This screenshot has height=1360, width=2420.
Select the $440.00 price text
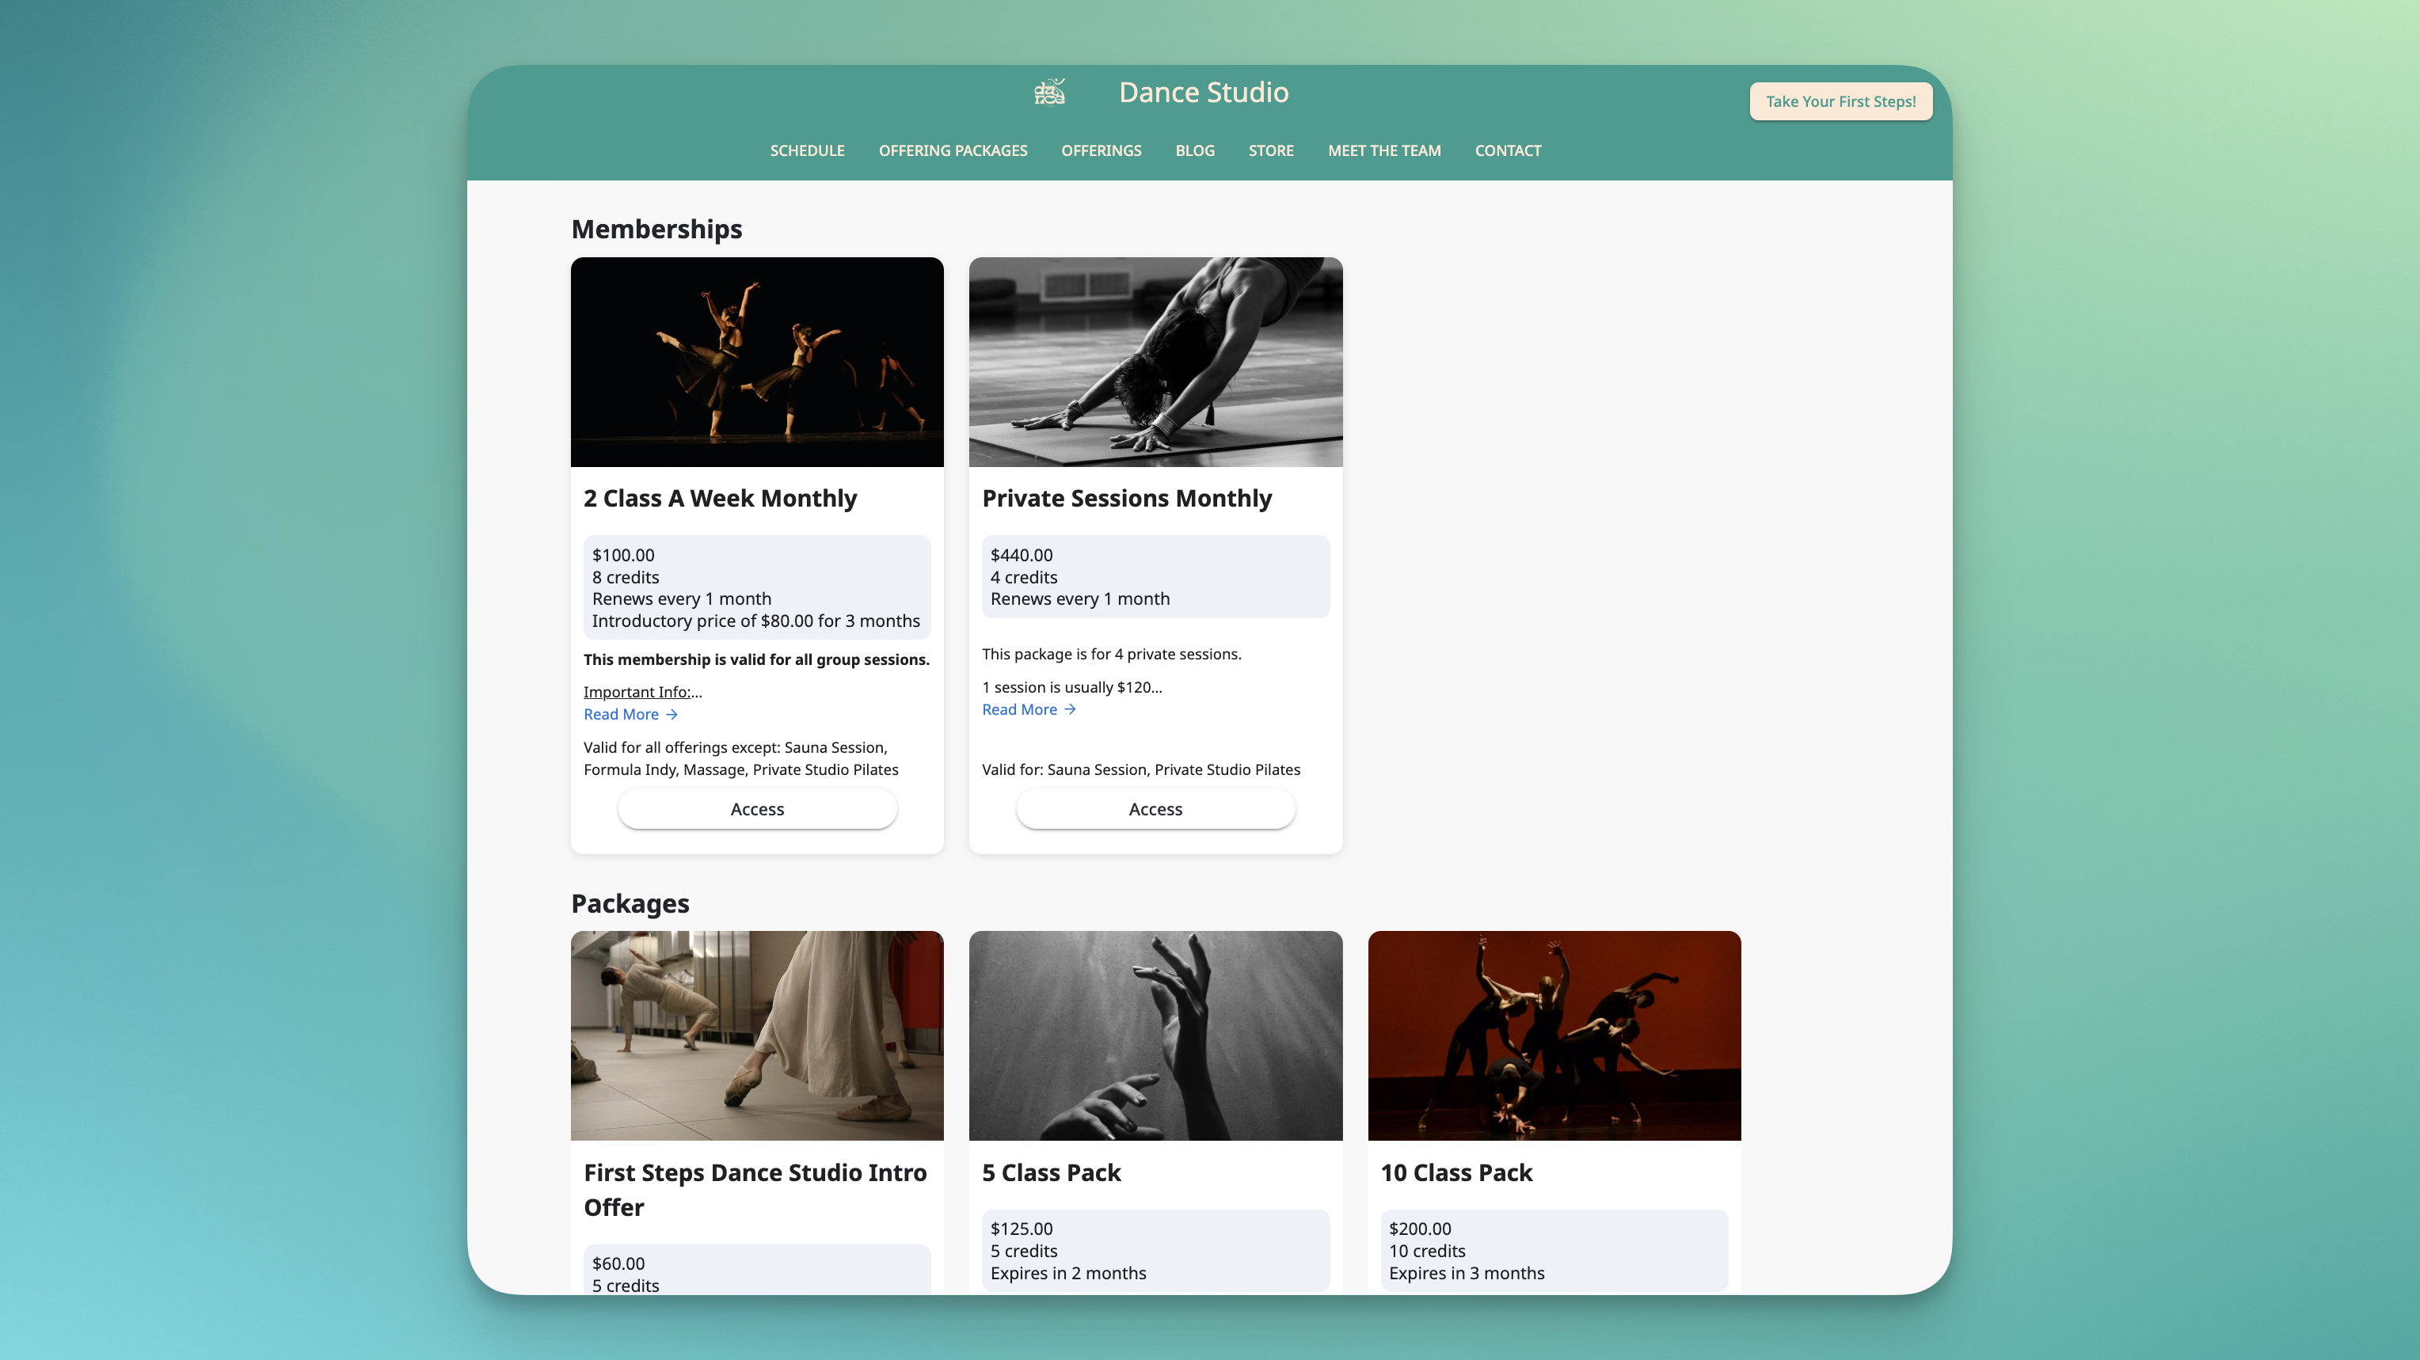(1022, 555)
